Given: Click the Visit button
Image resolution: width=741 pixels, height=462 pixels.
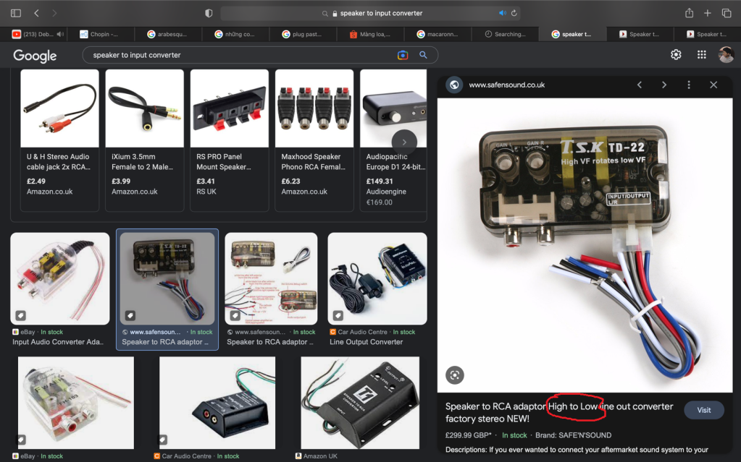Looking at the screenshot, I should [x=703, y=410].
